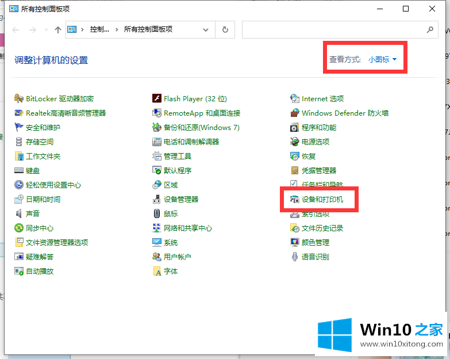Minimize the 所有控制面板项 window

coord(380,9)
